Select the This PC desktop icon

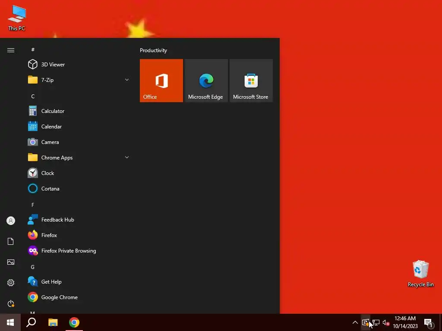pos(17,18)
